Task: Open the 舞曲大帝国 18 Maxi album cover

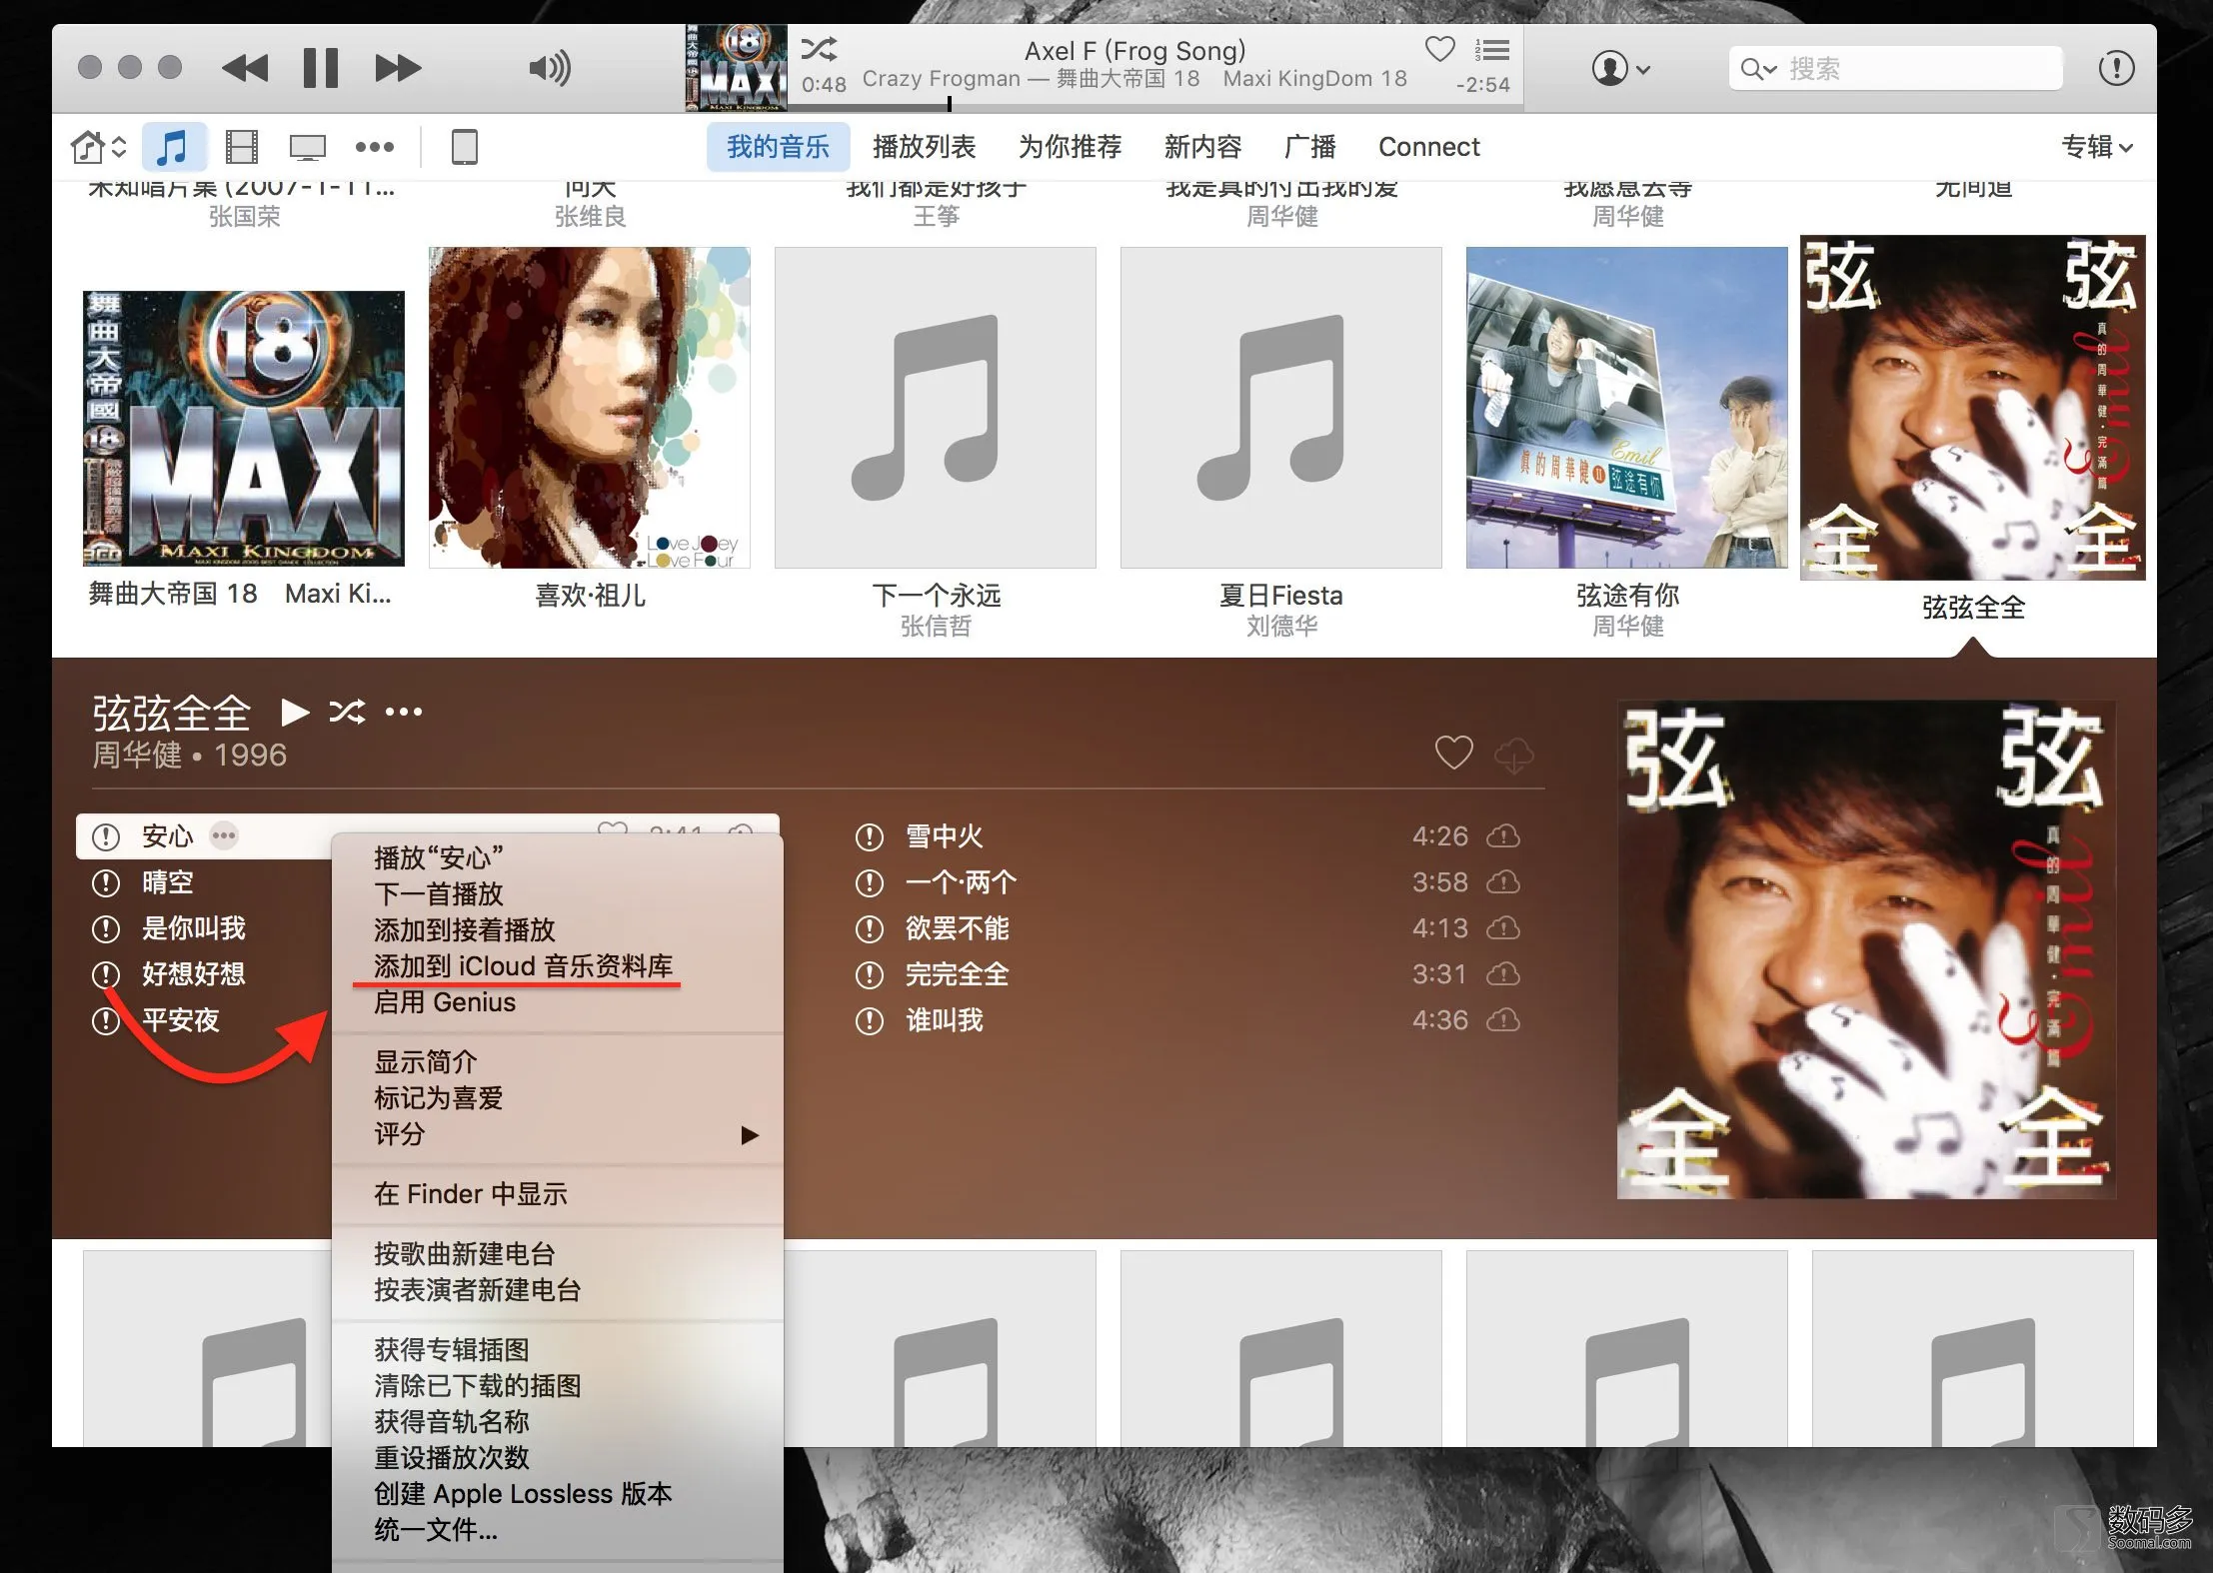Action: click(244, 429)
